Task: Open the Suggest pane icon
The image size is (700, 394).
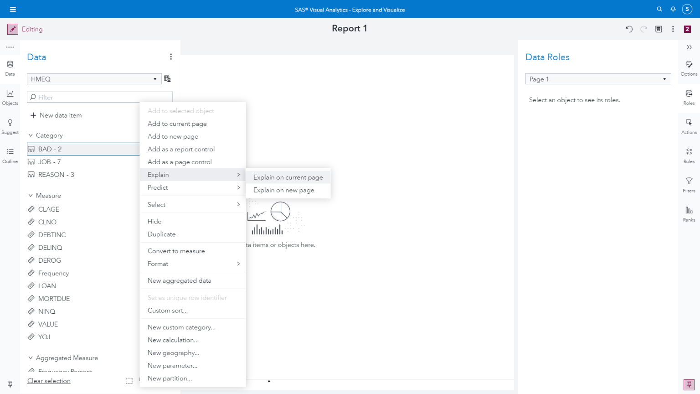Action: 10,126
